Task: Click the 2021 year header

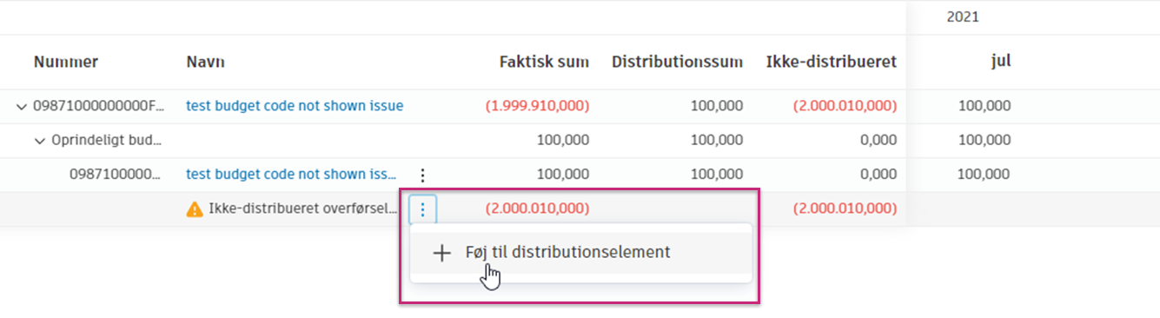Action: pyautogui.click(x=963, y=17)
